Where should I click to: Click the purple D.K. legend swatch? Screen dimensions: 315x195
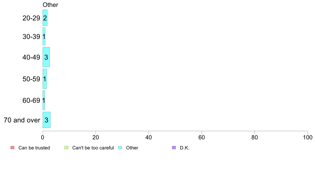tap(174, 148)
